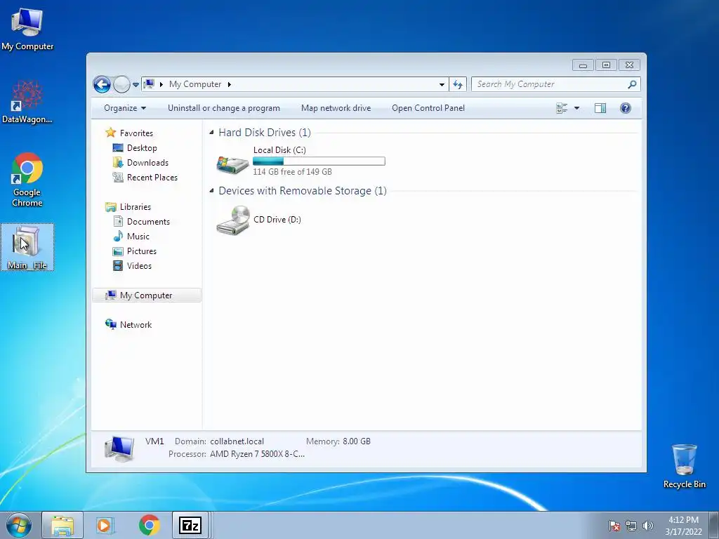This screenshot has width=719, height=539.
Task: Select the CD Drive (D:) icon
Action: click(x=233, y=220)
